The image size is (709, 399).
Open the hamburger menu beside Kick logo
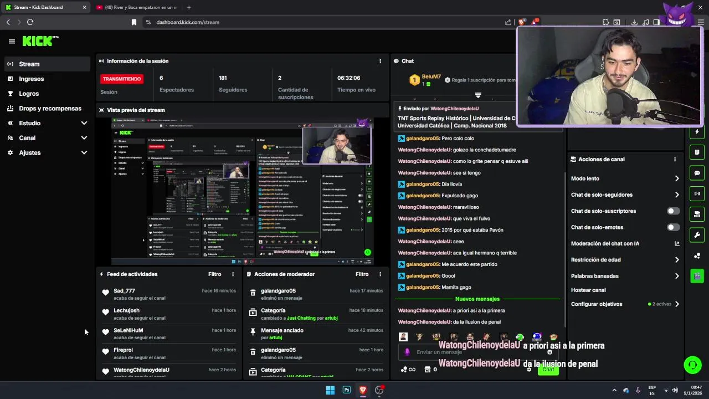pos(12,41)
